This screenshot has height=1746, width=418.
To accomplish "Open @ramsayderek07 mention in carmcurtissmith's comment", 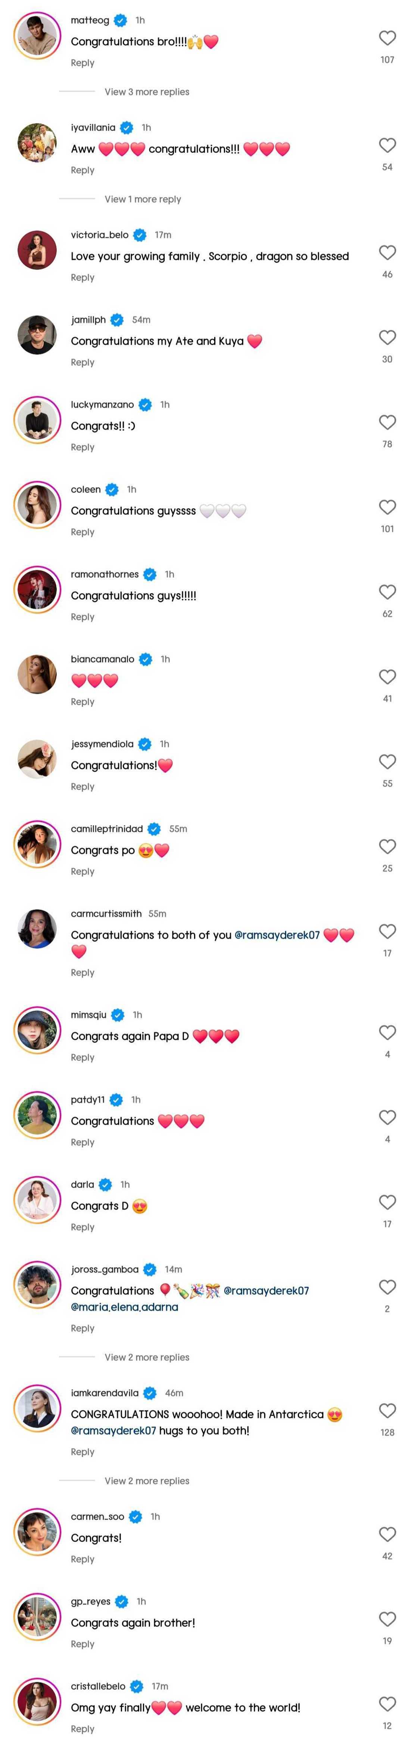I will [x=277, y=935].
